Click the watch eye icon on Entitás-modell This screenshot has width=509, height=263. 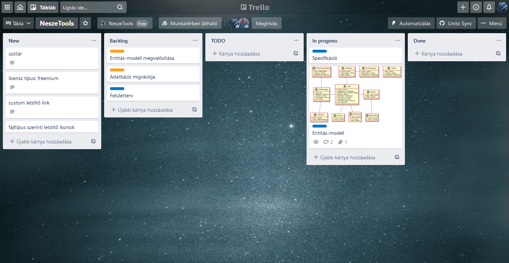tap(316, 142)
